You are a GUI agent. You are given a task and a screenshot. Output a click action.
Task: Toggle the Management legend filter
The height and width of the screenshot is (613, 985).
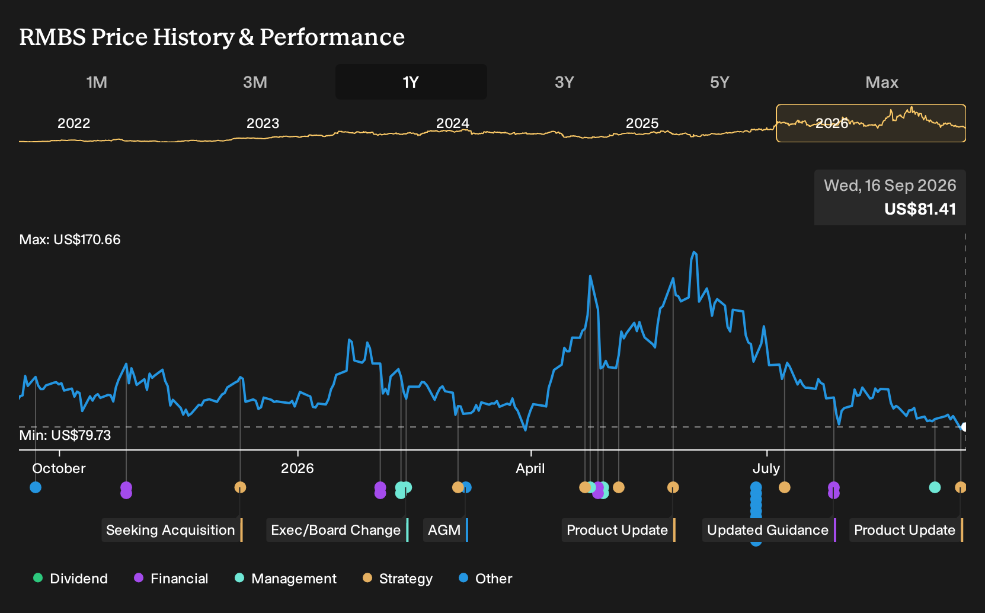(x=286, y=579)
